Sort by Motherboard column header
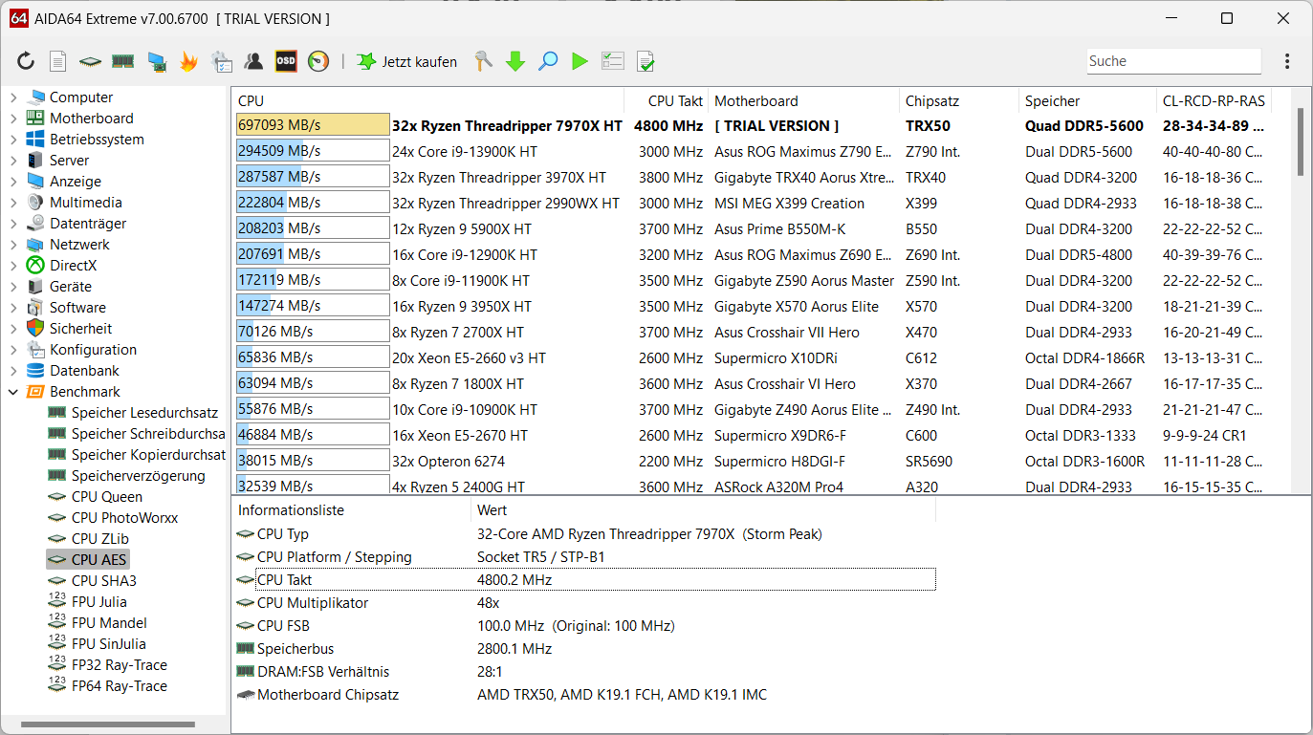Screen dimensions: 1313x735 pyautogui.click(x=804, y=100)
